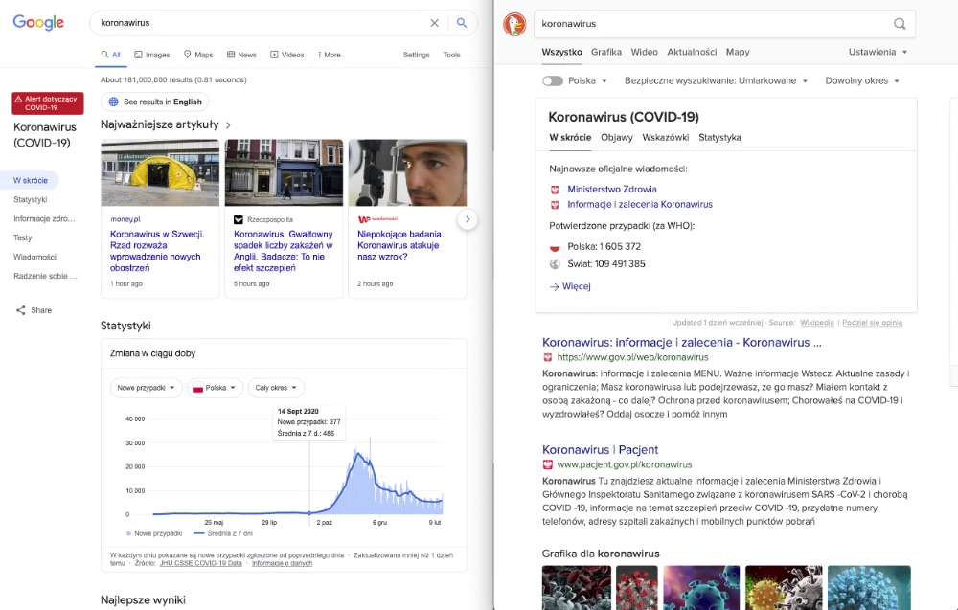Click the 14 Sept point on chart
Image resolution: width=958 pixels, height=610 pixels.
point(309,513)
